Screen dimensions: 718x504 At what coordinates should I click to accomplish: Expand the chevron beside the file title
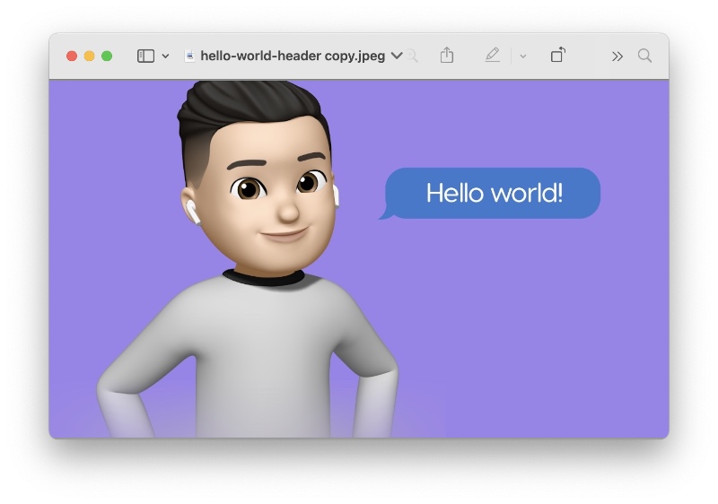point(397,56)
